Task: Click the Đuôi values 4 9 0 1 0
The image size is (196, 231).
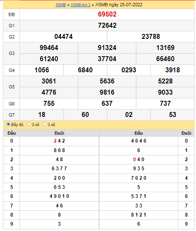Action: click(59, 196)
